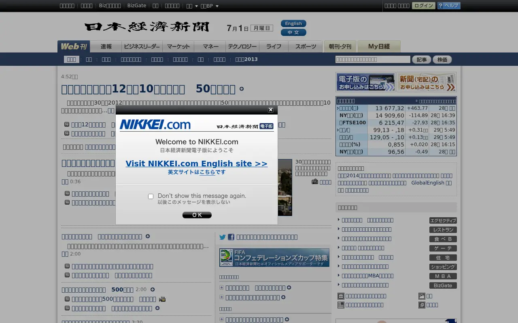This screenshot has height=323, width=518.
Task: Open the FIFA Confederations Cup banner
Action: pyautogui.click(x=274, y=258)
